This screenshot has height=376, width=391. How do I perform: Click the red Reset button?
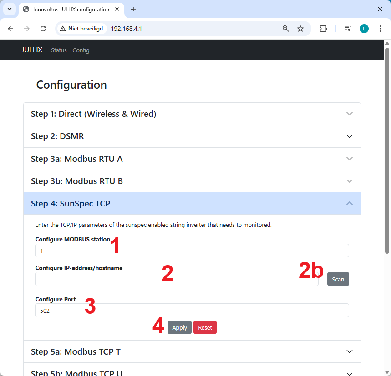(x=205, y=327)
